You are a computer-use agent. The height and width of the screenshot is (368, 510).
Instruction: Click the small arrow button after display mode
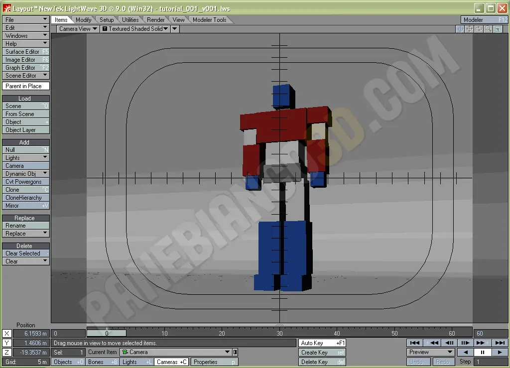click(175, 29)
